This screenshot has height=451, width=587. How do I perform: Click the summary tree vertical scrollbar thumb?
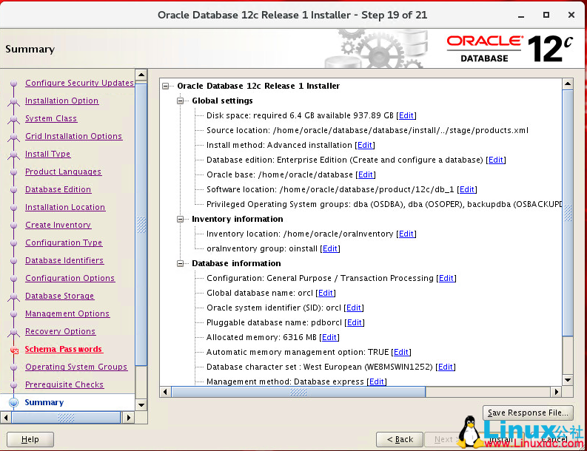coord(568,213)
